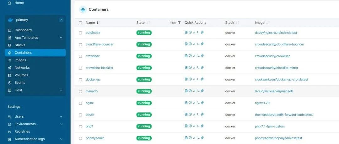View stats for the phpmyadmin container
This screenshot has width=339, height=144.
194,137
